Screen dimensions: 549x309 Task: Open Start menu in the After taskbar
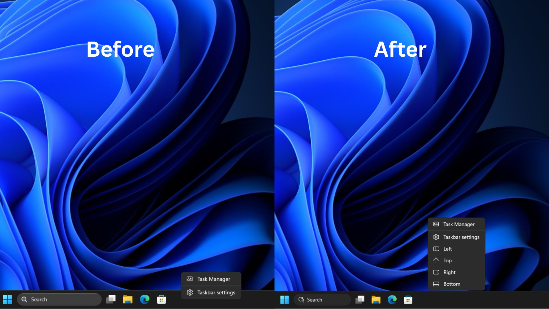coord(285,300)
